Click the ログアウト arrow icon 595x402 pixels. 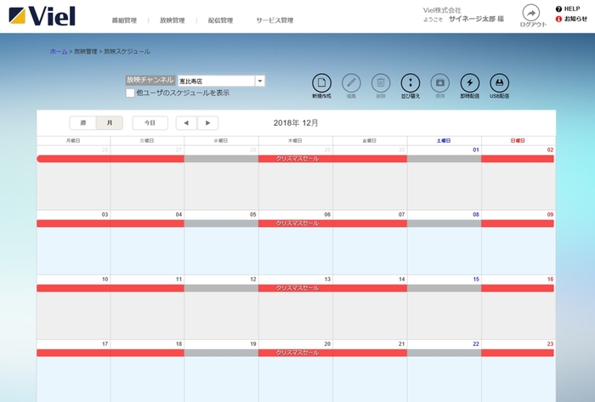531,14
